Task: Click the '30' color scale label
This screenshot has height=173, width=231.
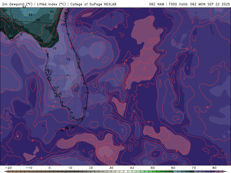Action: pyautogui.click(x=111, y=168)
